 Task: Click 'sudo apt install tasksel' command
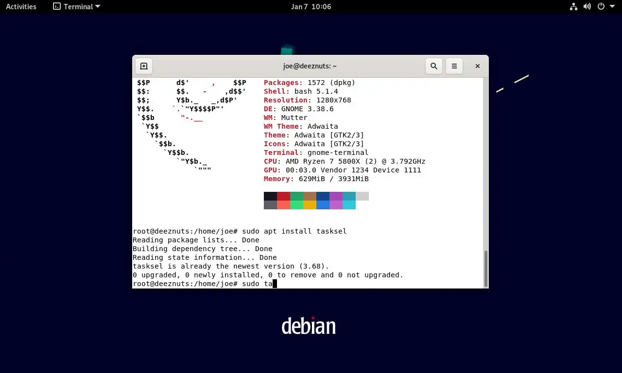[294, 231]
